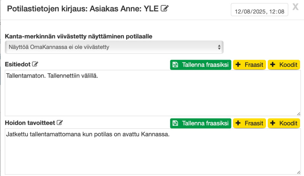The width and height of the screenshot is (304, 176).
Task: Click the date and time field
Action: [x=260, y=11]
